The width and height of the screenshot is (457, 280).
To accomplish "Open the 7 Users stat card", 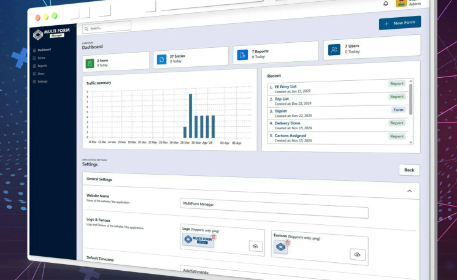I will click(x=372, y=47).
